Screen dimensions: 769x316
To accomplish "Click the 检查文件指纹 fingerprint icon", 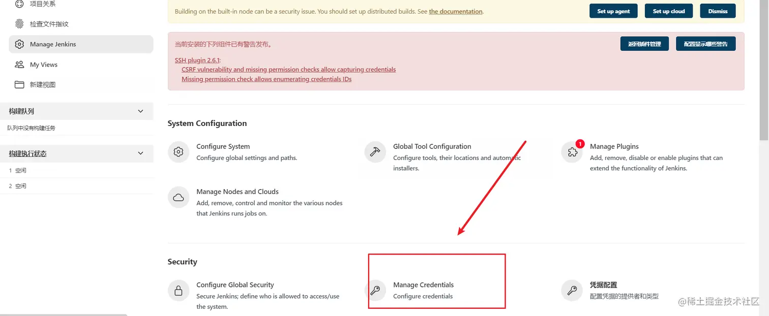I will 19,24.
